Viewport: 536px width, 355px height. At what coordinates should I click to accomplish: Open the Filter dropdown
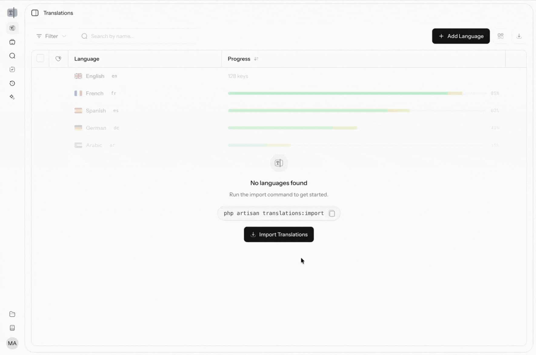coord(52,36)
